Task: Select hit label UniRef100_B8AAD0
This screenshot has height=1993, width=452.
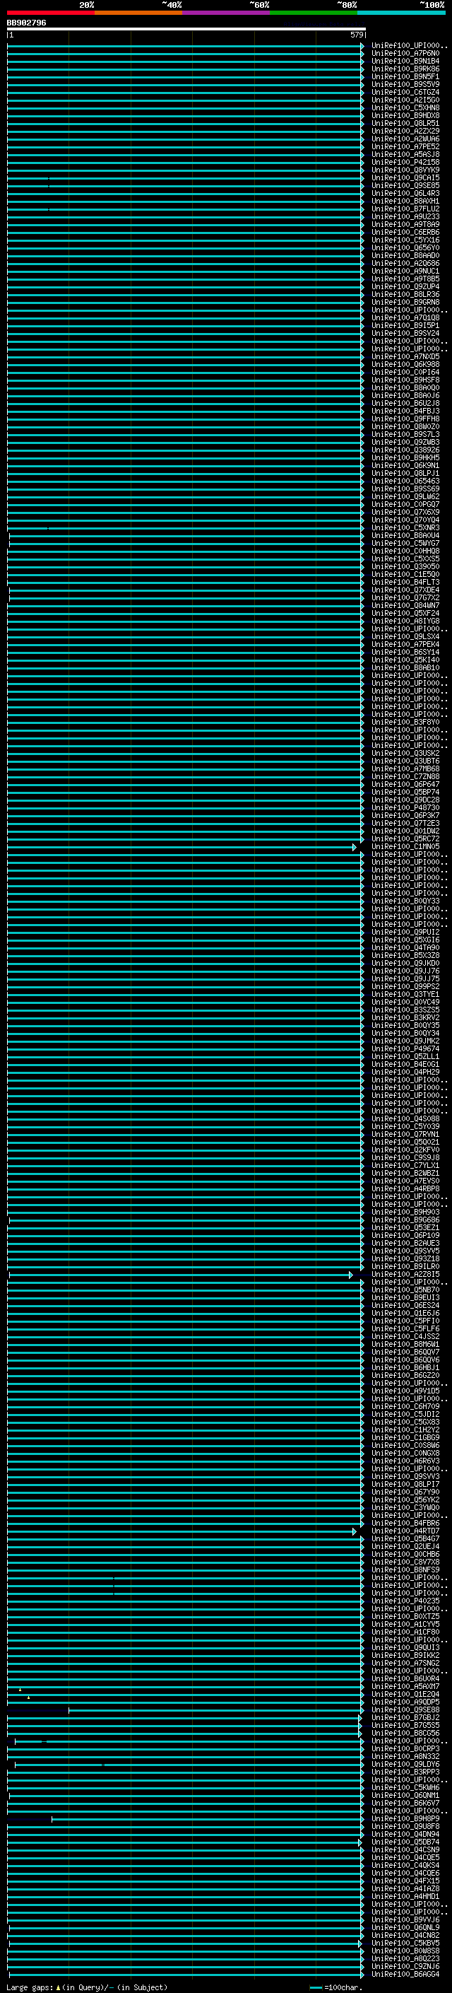Action: tap(405, 255)
